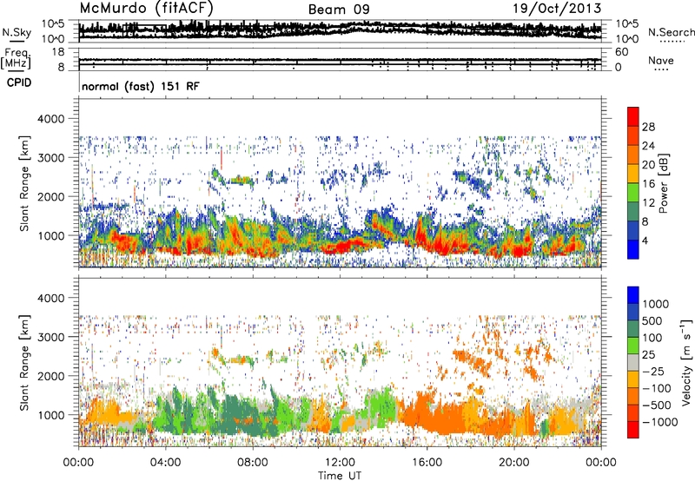
Task: Click the 28 value on Power colorbar
Action: pos(648,127)
